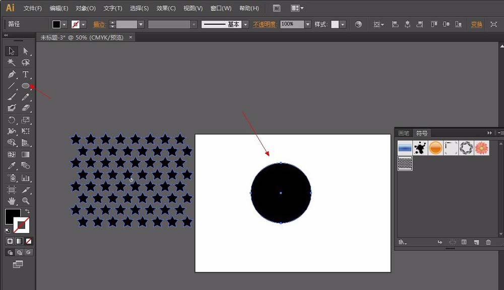Image resolution: width=504 pixels, height=290 pixels.
Task: Click the 变换 link in control bar
Action: coord(476,24)
